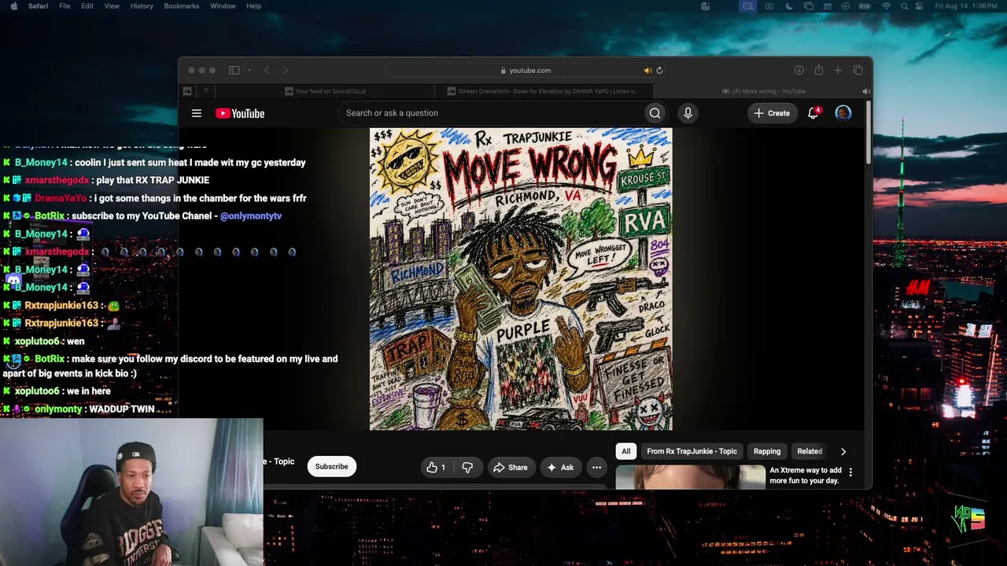The image size is (1007, 566).
Task: Expand the sidebar tab group dropdown arrow
Action: [x=249, y=71]
